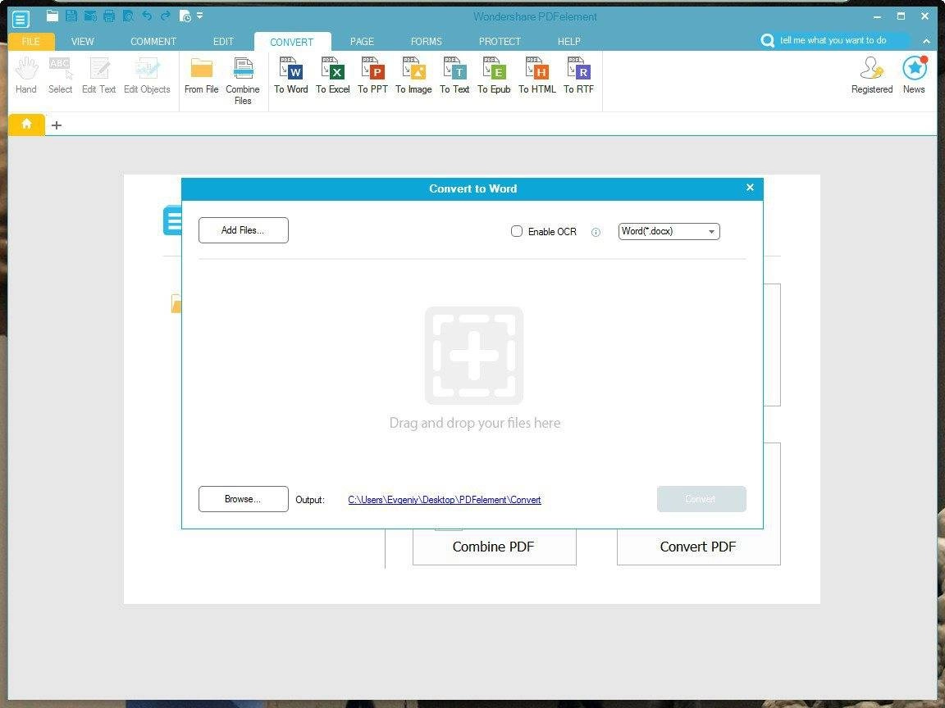Click the tell me what you want search box
Screen dimensions: 945x708
(x=833, y=40)
